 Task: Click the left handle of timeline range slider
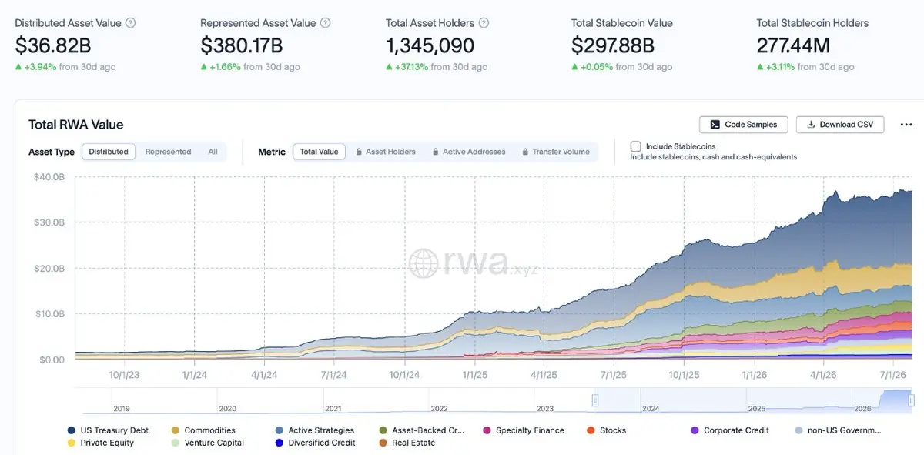point(595,400)
